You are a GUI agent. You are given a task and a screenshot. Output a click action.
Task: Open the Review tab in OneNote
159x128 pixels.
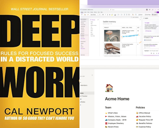[95, 12]
